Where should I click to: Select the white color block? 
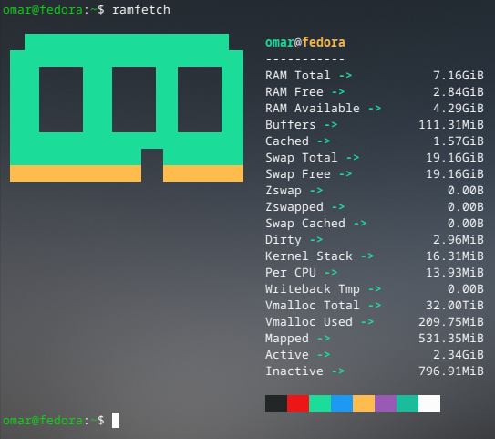tap(429, 403)
